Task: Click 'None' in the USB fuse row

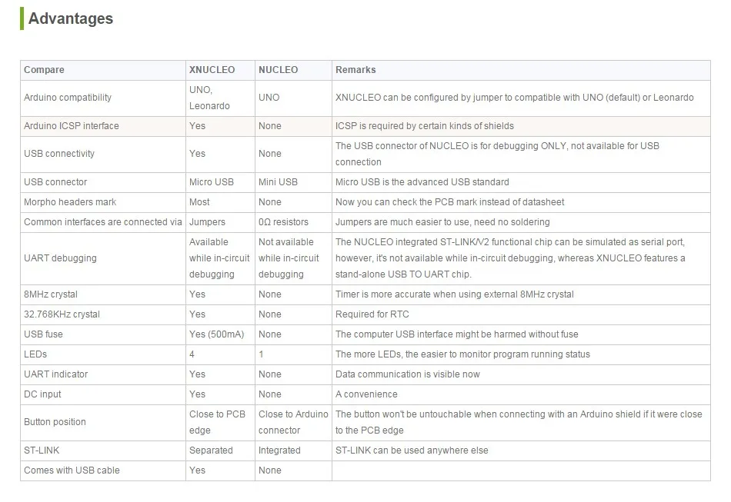Action: click(270, 335)
